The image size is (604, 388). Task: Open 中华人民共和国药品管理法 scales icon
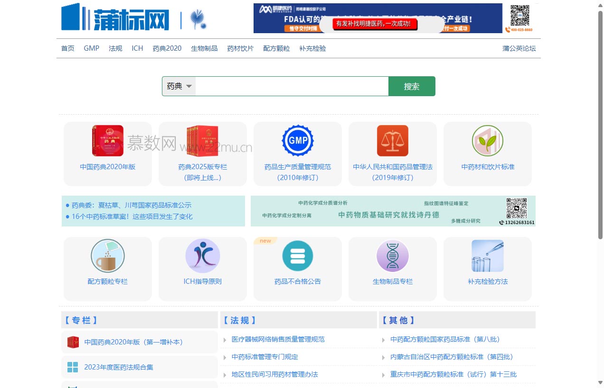(x=392, y=140)
